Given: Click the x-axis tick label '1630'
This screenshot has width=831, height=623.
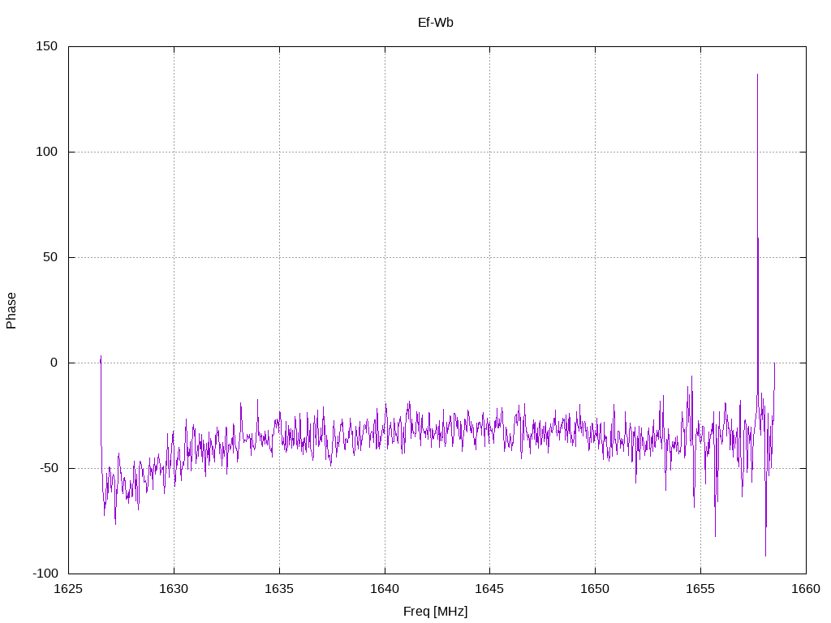Looking at the screenshot, I should (x=174, y=589).
